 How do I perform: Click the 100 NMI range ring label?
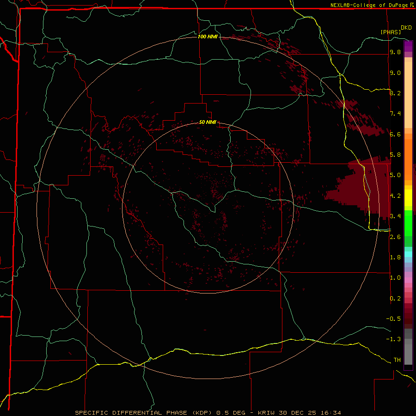[x=208, y=37]
